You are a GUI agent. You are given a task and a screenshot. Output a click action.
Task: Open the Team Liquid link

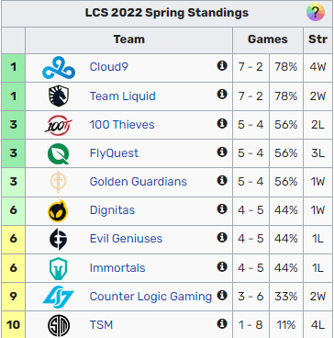point(123,96)
